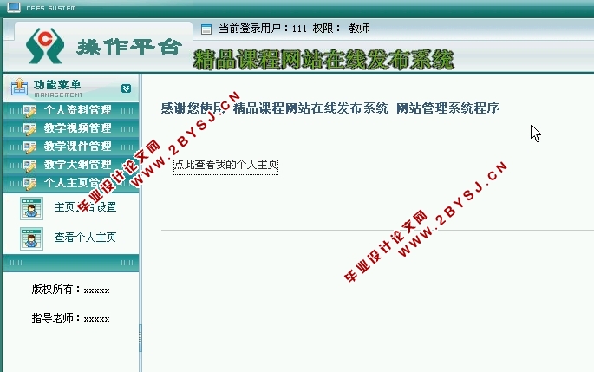Screen dimensions: 594x372
Task: Collapse the 功能菜单 panel with chevron
Action: click(126, 88)
